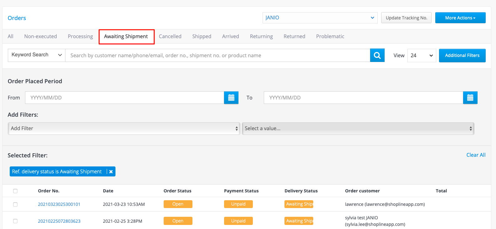Click the Additional Filters button
This screenshot has width=496, height=229.
coord(462,55)
